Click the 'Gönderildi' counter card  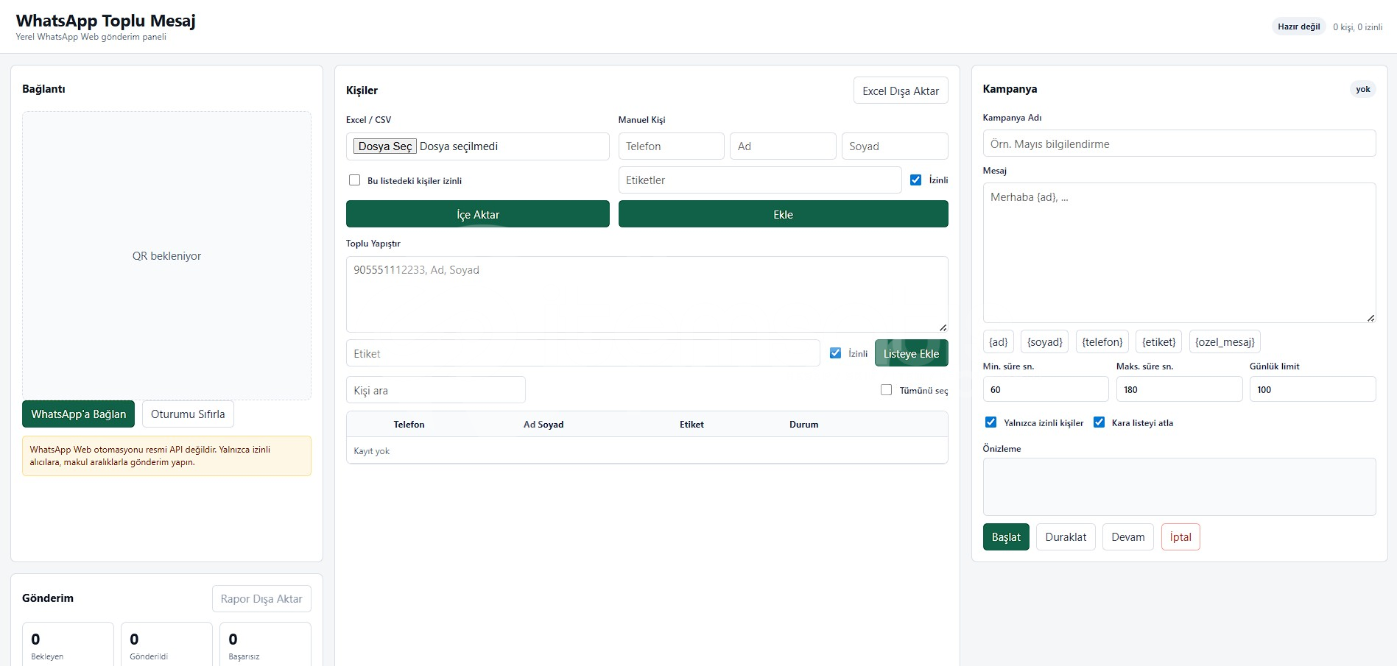click(x=166, y=645)
